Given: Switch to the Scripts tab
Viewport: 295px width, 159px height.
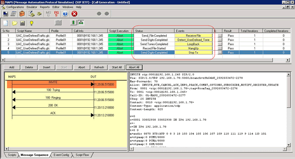Looking at the screenshot, I should coord(12,155).
